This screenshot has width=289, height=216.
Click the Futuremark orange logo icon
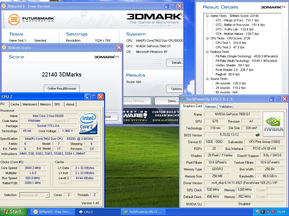[x=14, y=19]
